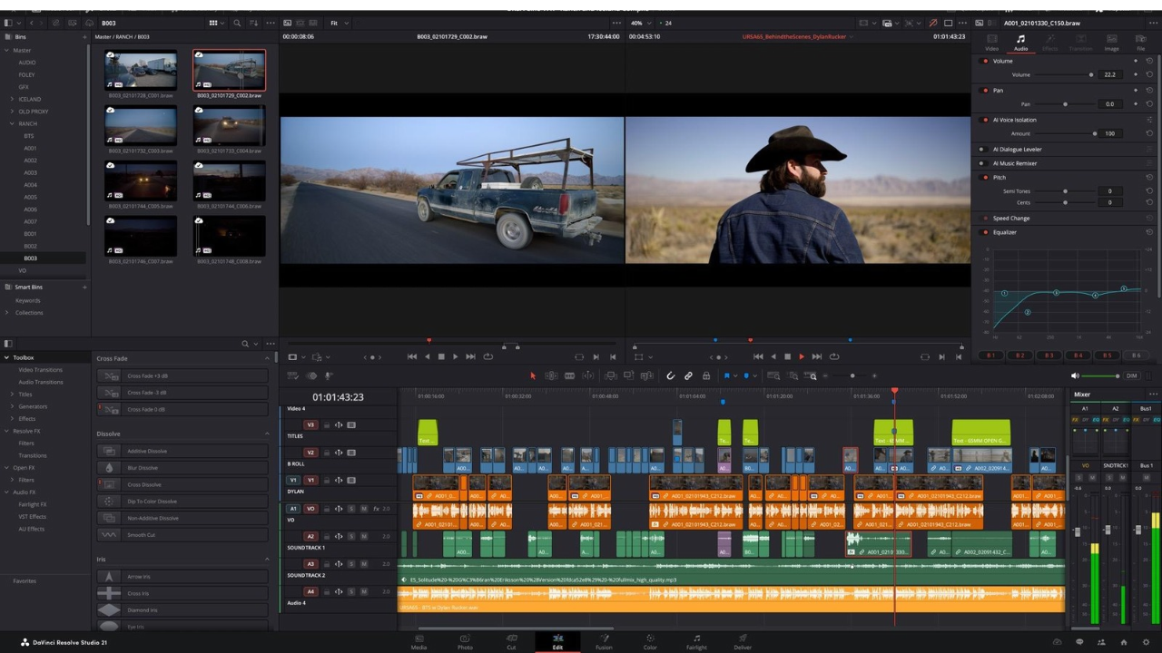Choose the Cross Dissolve transition
This screenshot has height=653, width=1162.
[182, 484]
